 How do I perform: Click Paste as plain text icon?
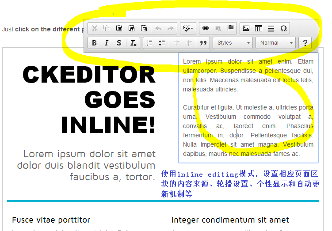pyautogui.click(x=131, y=28)
